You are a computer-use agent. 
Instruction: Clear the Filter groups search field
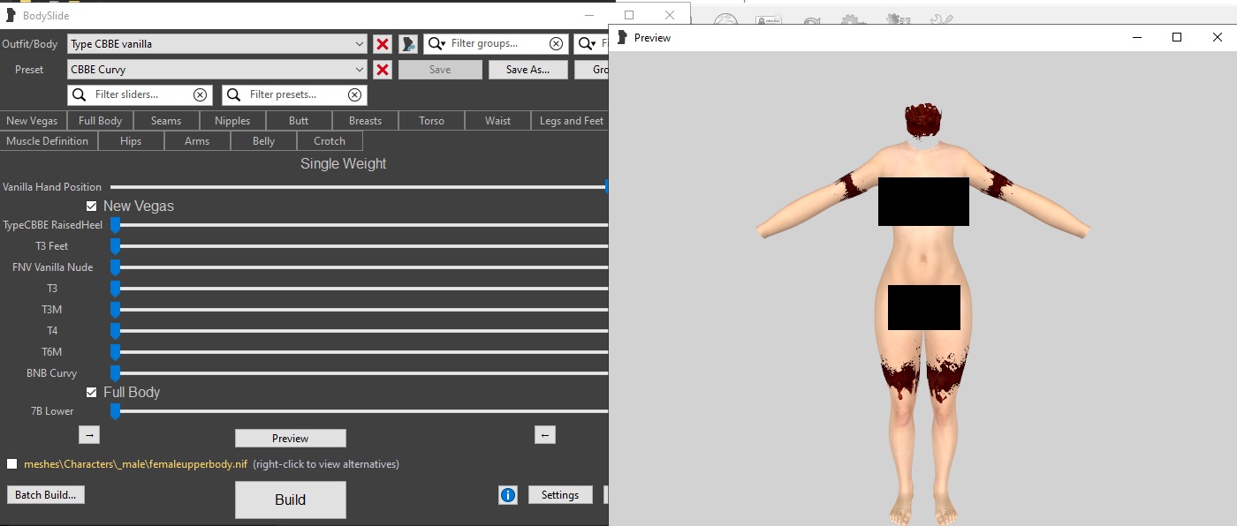(x=556, y=44)
